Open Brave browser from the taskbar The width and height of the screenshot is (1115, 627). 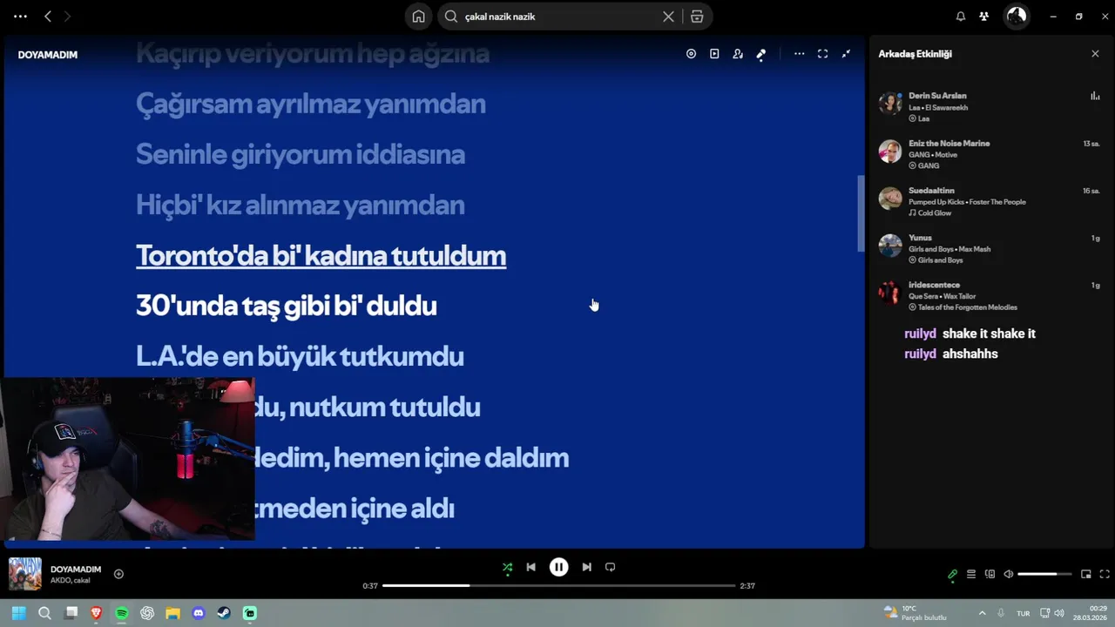click(x=97, y=613)
